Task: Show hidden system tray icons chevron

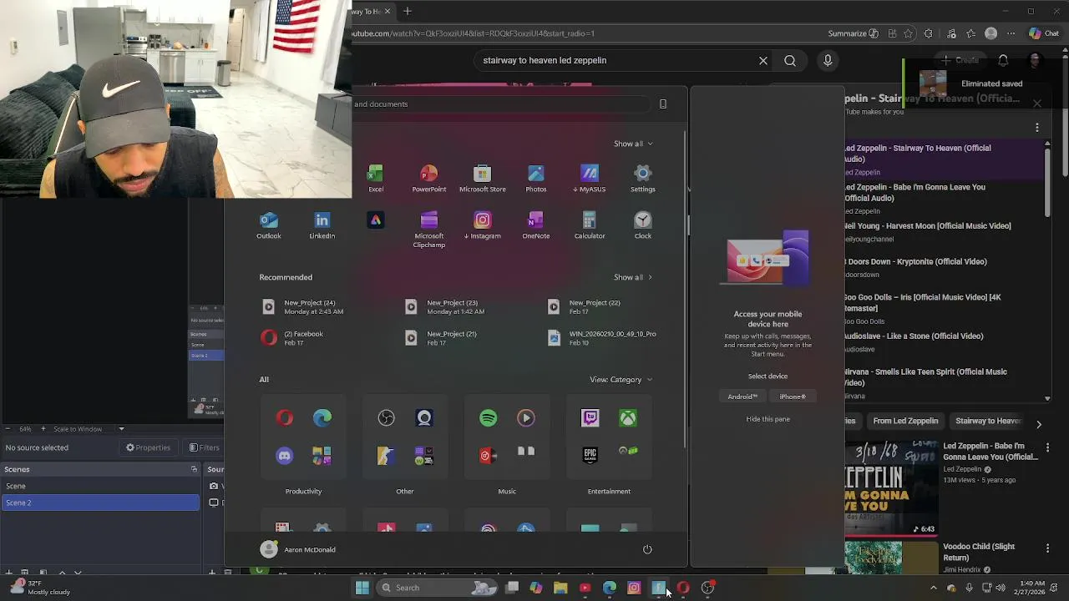Action: (934, 588)
